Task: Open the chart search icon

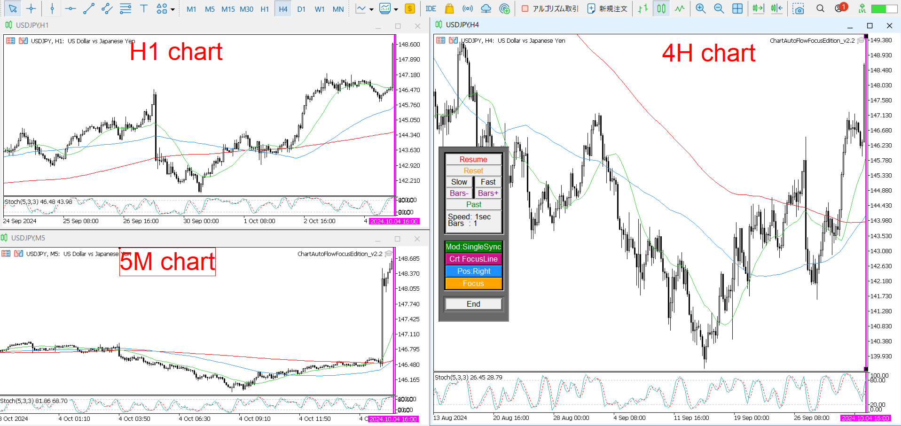Action: point(820,8)
